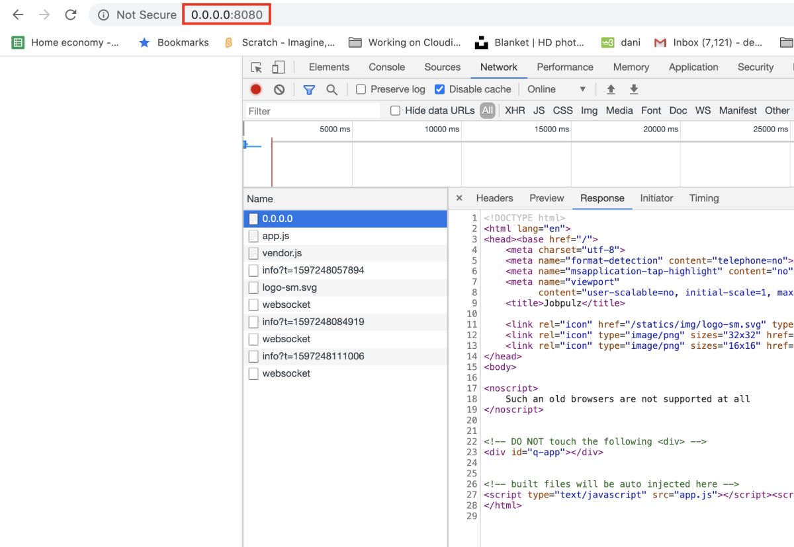The image size is (794, 547).
Task: Open the Timing details tab
Action: tap(704, 198)
